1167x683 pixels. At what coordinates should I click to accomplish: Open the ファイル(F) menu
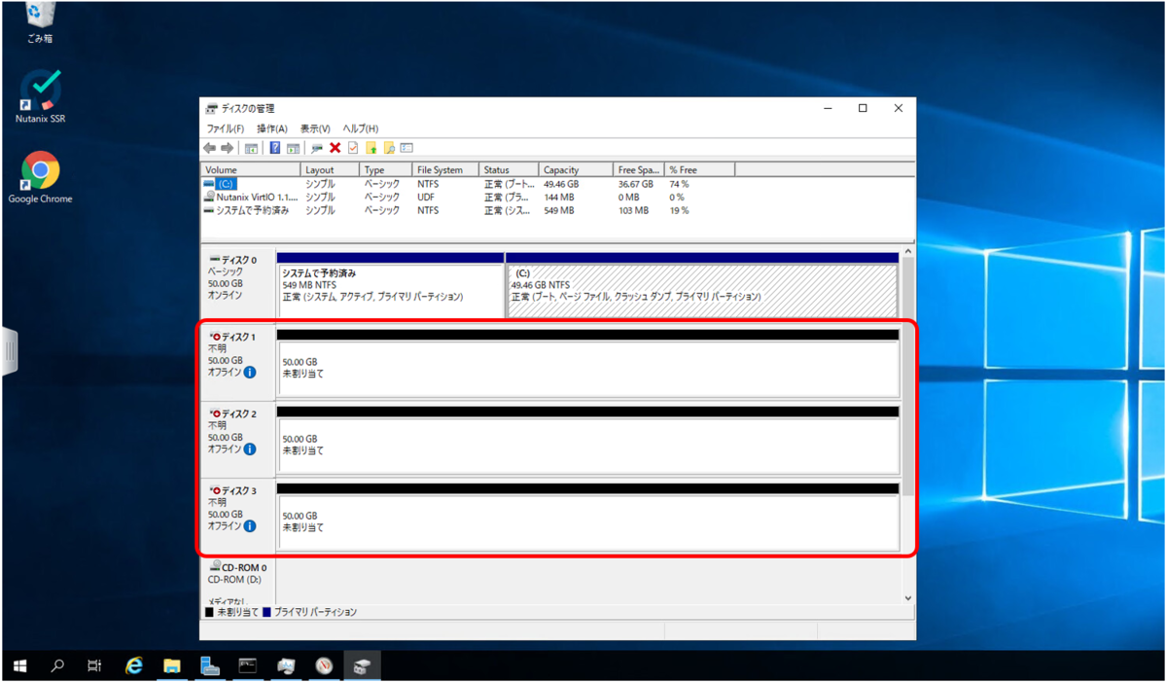(225, 128)
